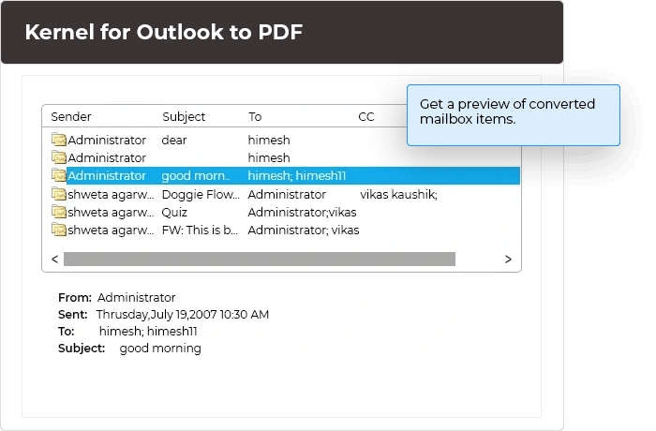Click the preview To value 'himesh; himesh11'
Screen dimensions: 656x431
(148, 332)
